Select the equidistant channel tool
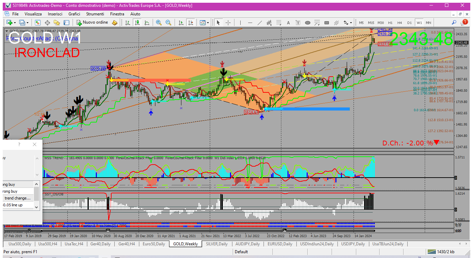The width and height of the screenshot is (473, 258). pyautogui.click(x=269, y=23)
